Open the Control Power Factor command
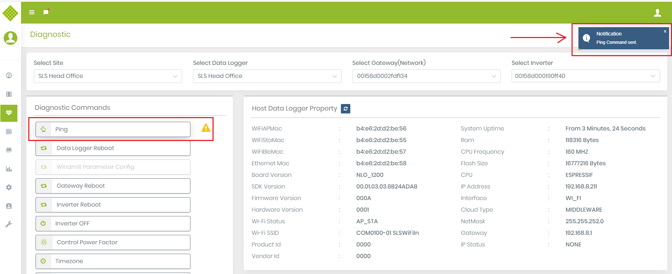Image resolution: width=672 pixels, height=274 pixels. point(113,242)
